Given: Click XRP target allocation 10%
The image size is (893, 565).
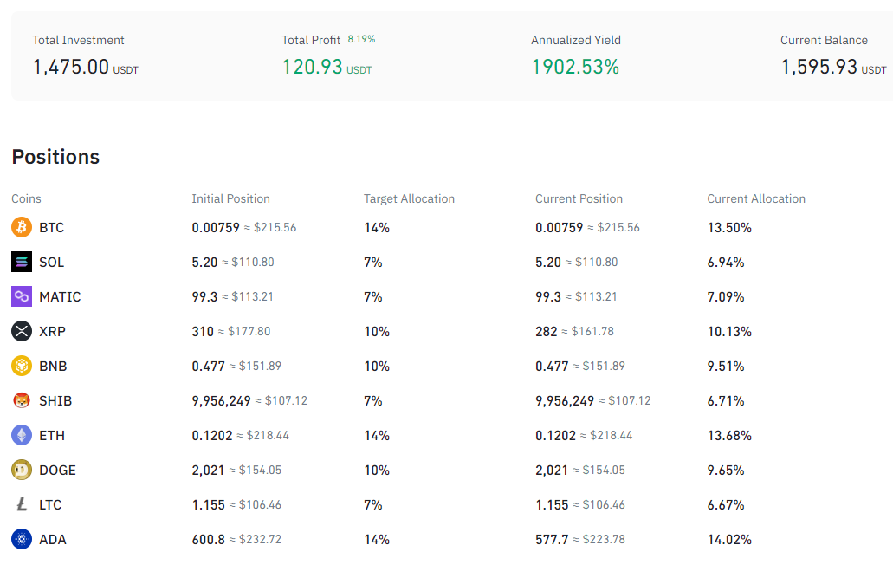Looking at the screenshot, I should [377, 332].
